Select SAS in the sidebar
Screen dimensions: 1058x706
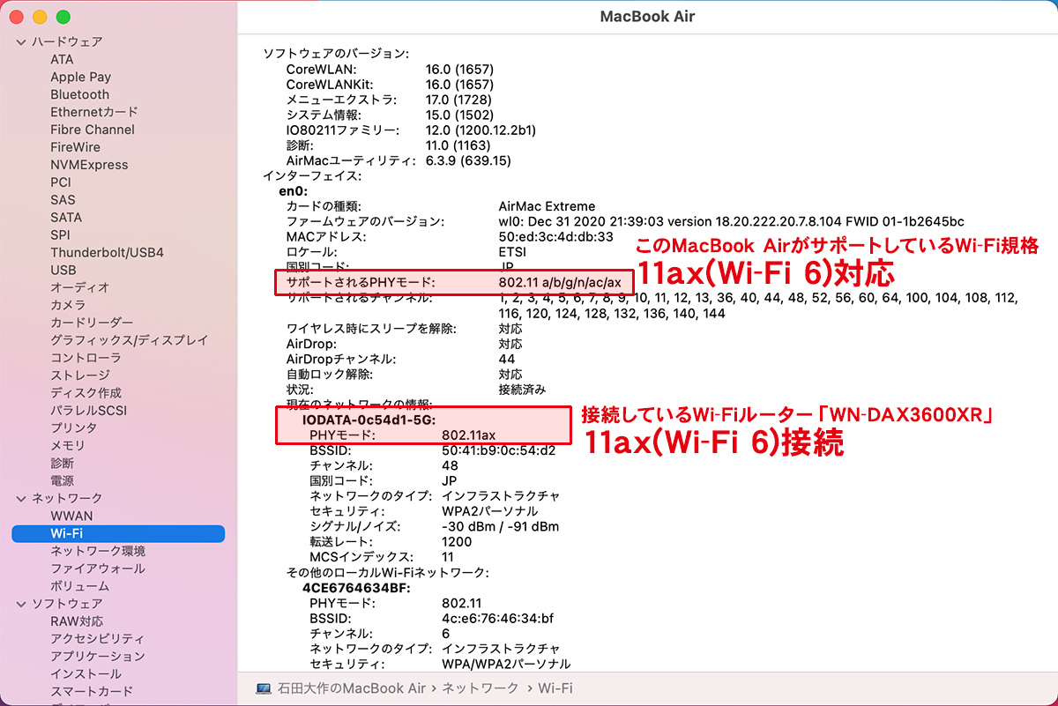tap(63, 200)
